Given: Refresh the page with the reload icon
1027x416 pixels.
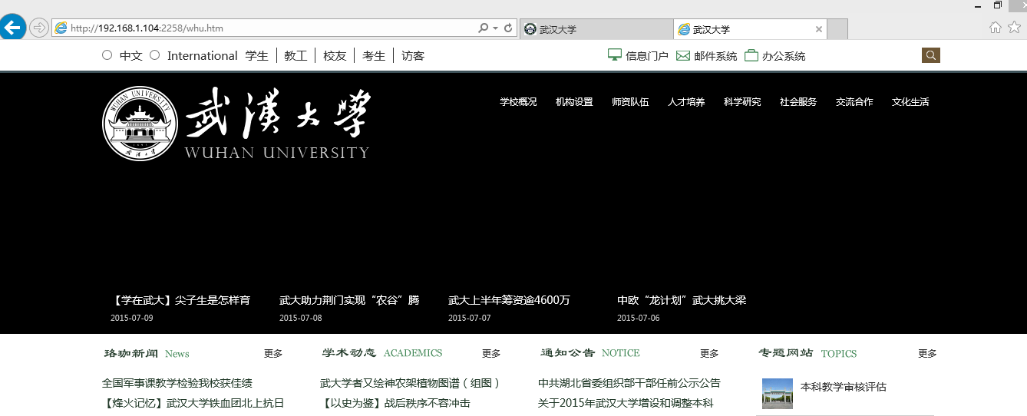Looking at the screenshot, I should (x=508, y=28).
